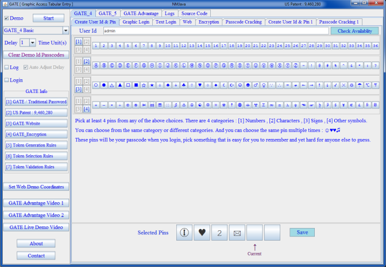
Task: Save the selected pins
Action: [302, 233]
